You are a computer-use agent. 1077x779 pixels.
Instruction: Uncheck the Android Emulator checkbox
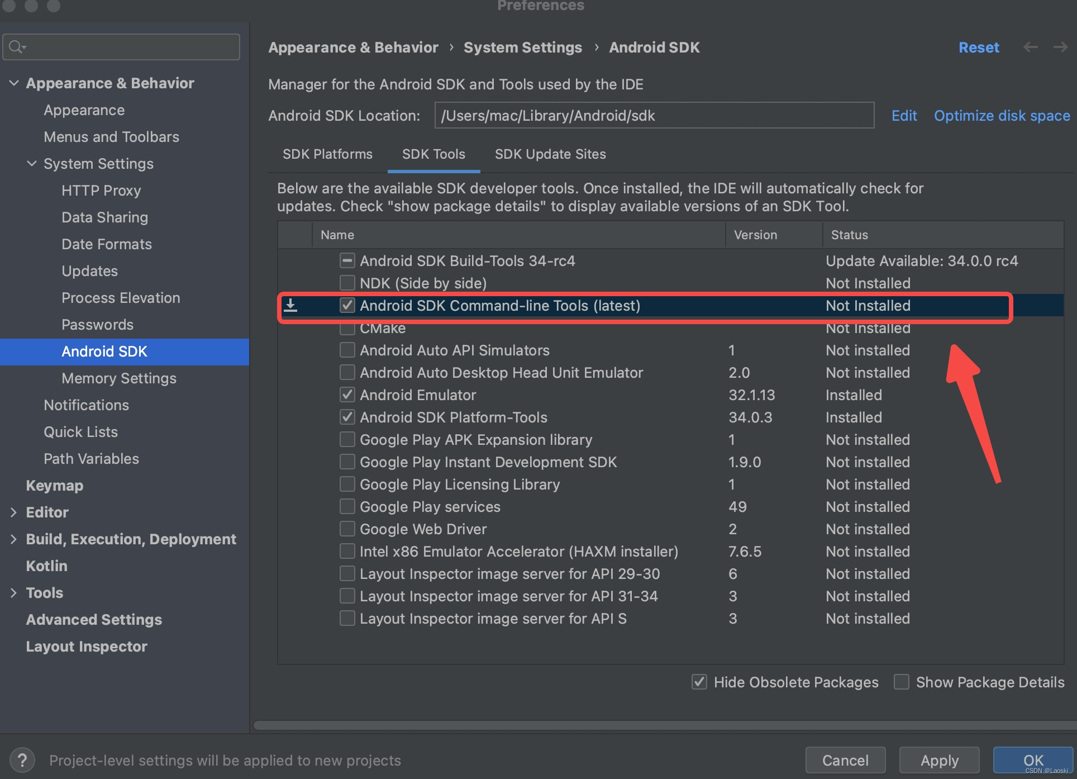pos(347,395)
